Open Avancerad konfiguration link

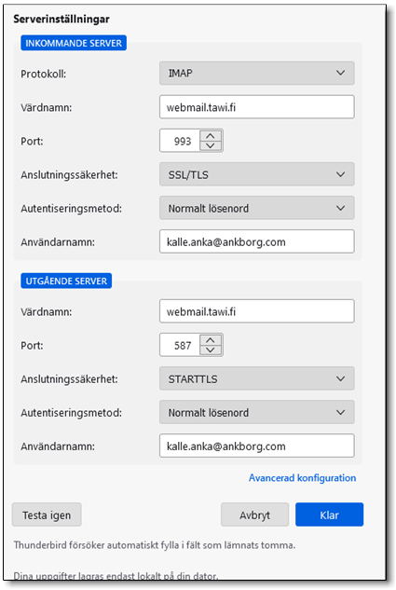(303, 478)
